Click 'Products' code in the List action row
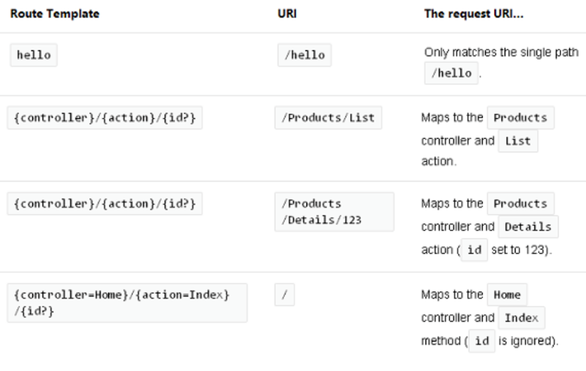This screenshot has width=586, height=371. (x=520, y=118)
